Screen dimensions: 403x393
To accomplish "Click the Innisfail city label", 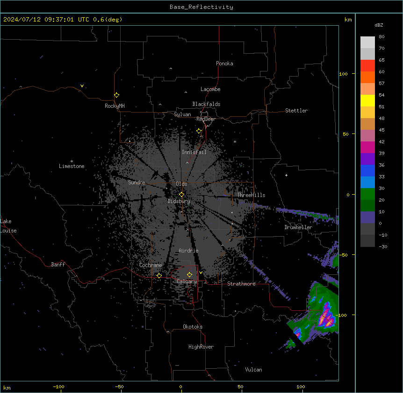I will (x=194, y=152).
